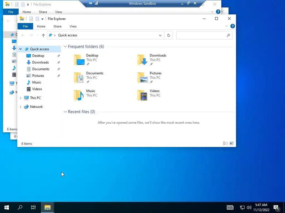The width and height of the screenshot is (285, 213).
Task: Open the Videos folder in Frequent folders
Action: click(149, 95)
